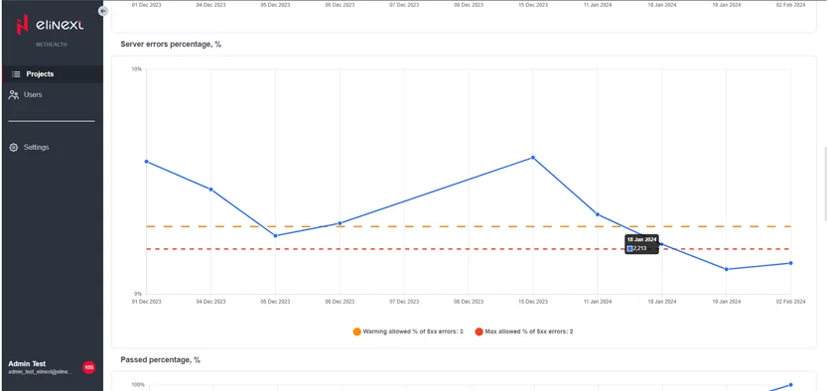Collapse the sidebar with the arrow button
The image size is (828, 391).
[103, 11]
